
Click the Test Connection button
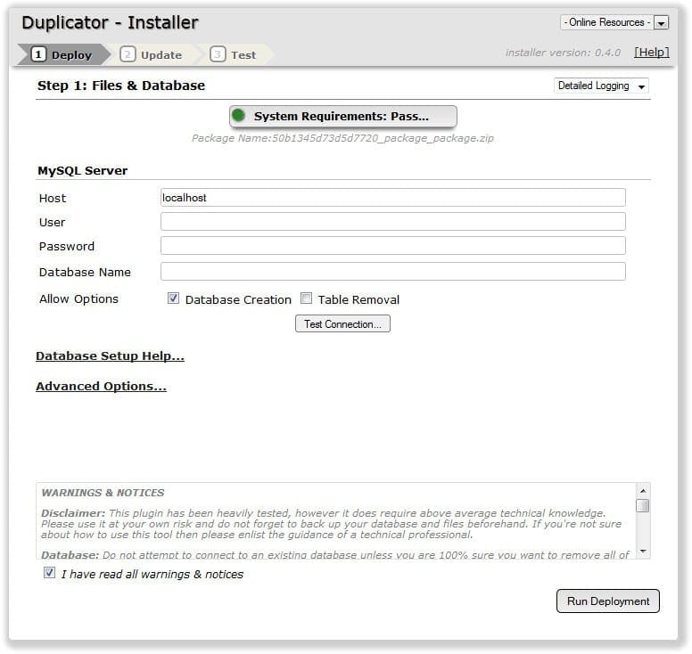pos(342,323)
